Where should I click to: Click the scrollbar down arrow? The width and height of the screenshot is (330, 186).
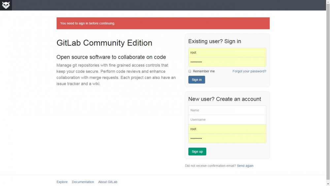(328, 184)
